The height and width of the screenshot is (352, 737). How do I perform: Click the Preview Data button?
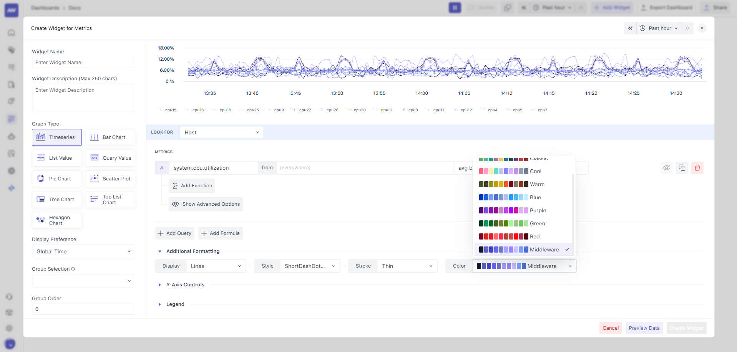(x=644, y=328)
